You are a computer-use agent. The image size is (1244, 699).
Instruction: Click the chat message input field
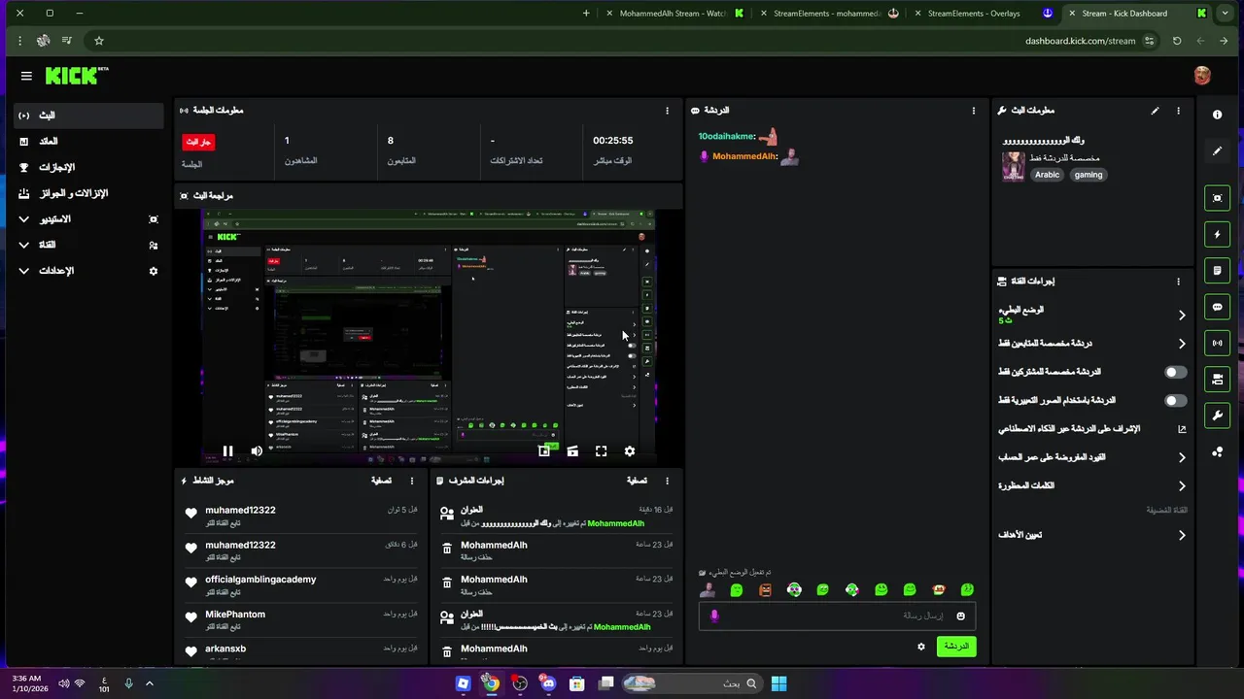click(x=837, y=616)
